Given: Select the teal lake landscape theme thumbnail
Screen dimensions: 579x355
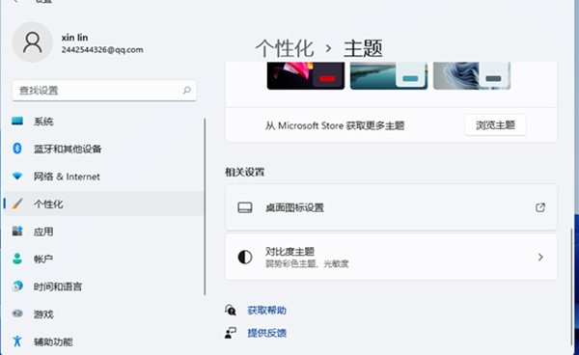Looking at the screenshot, I should [389, 75].
